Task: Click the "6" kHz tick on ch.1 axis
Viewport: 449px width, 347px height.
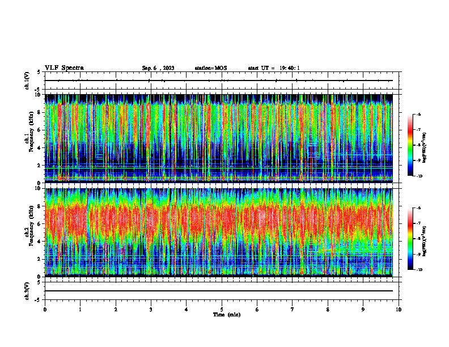Action: pyautogui.click(x=40, y=130)
